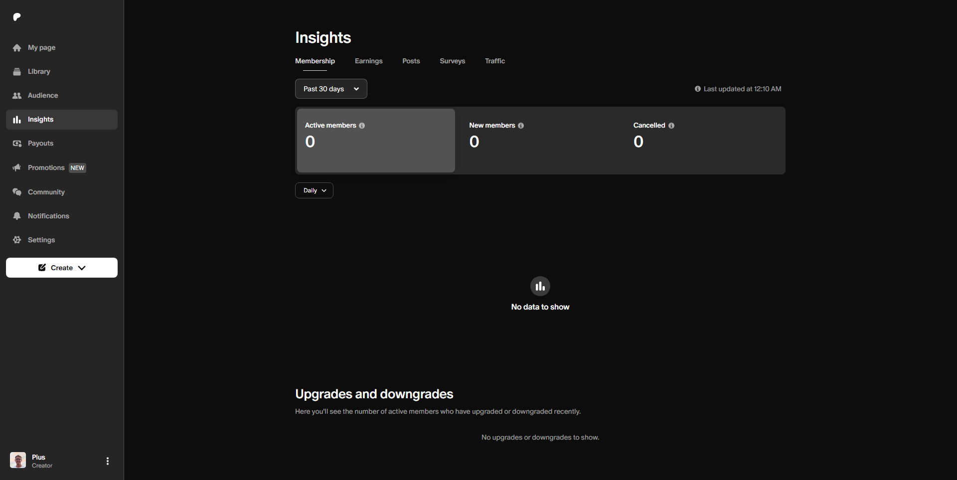Go to Audience via people icon
This screenshot has width=957, height=480.
17,96
